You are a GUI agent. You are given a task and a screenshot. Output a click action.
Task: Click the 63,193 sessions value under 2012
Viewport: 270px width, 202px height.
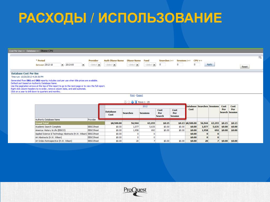(x=151, y=123)
